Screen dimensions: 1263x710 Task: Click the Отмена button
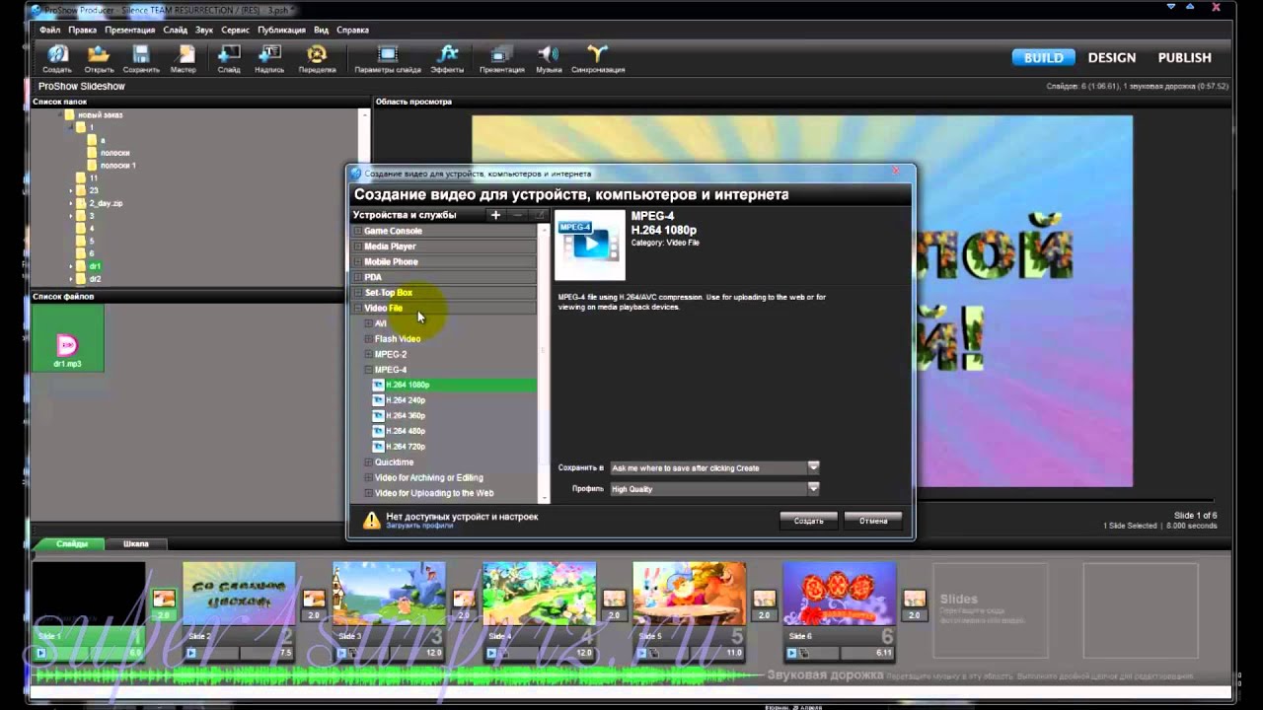[x=873, y=521]
